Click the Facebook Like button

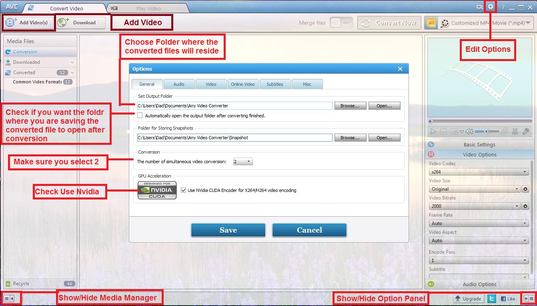tap(508, 298)
